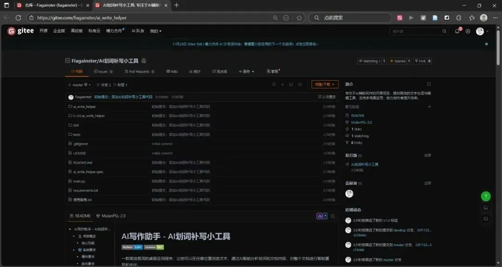
Task: Open the notifications bell
Action: pos(457,31)
